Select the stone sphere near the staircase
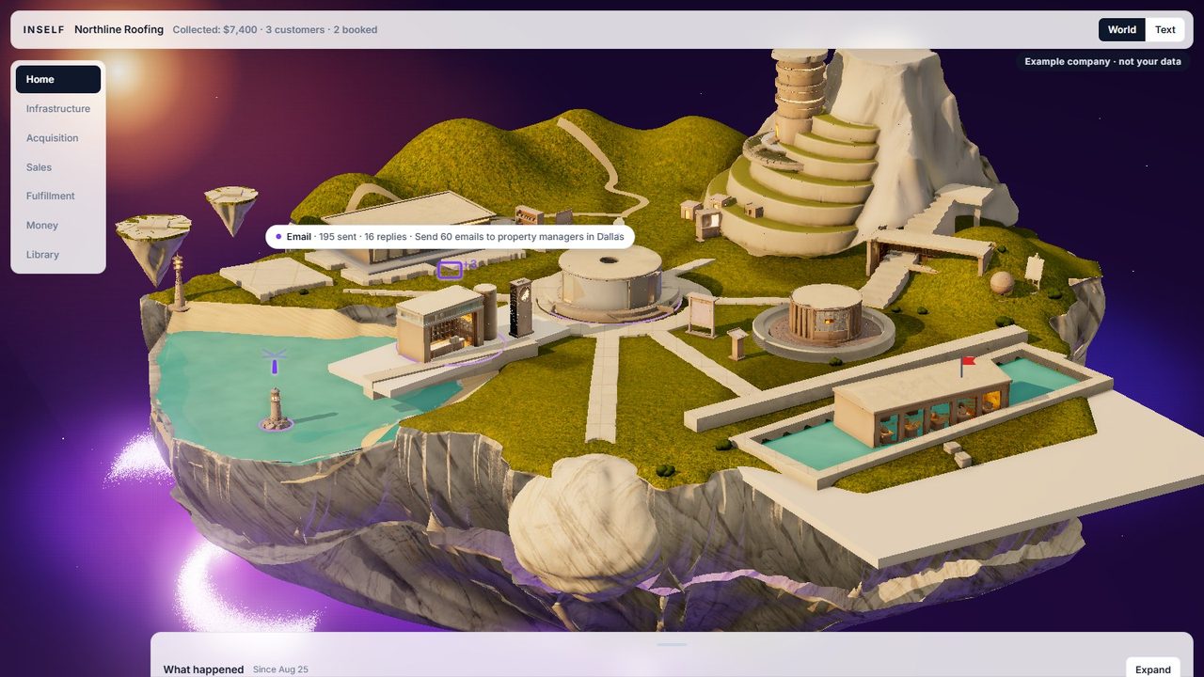This screenshot has width=1204, height=677. pyautogui.click(x=1002, y=283)
